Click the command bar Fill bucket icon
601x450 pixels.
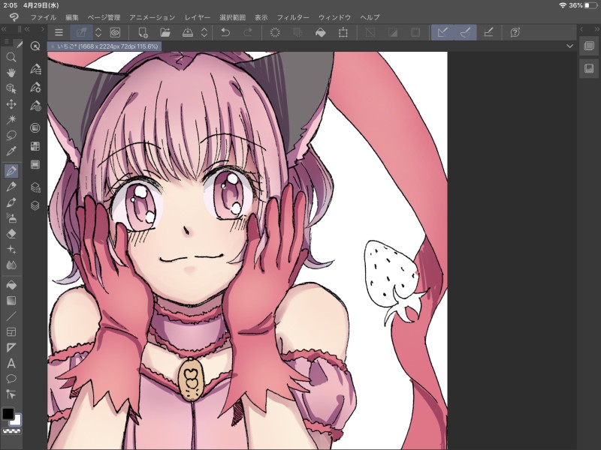click(x=321, y=32)
